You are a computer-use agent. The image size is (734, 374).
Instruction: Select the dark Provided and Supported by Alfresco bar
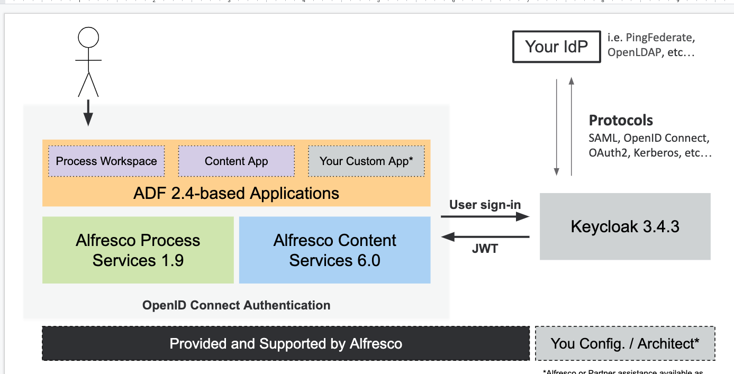point(286,344)
